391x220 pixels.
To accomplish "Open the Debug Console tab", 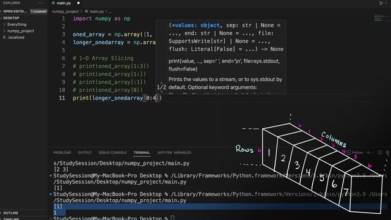I will point(112,152).
